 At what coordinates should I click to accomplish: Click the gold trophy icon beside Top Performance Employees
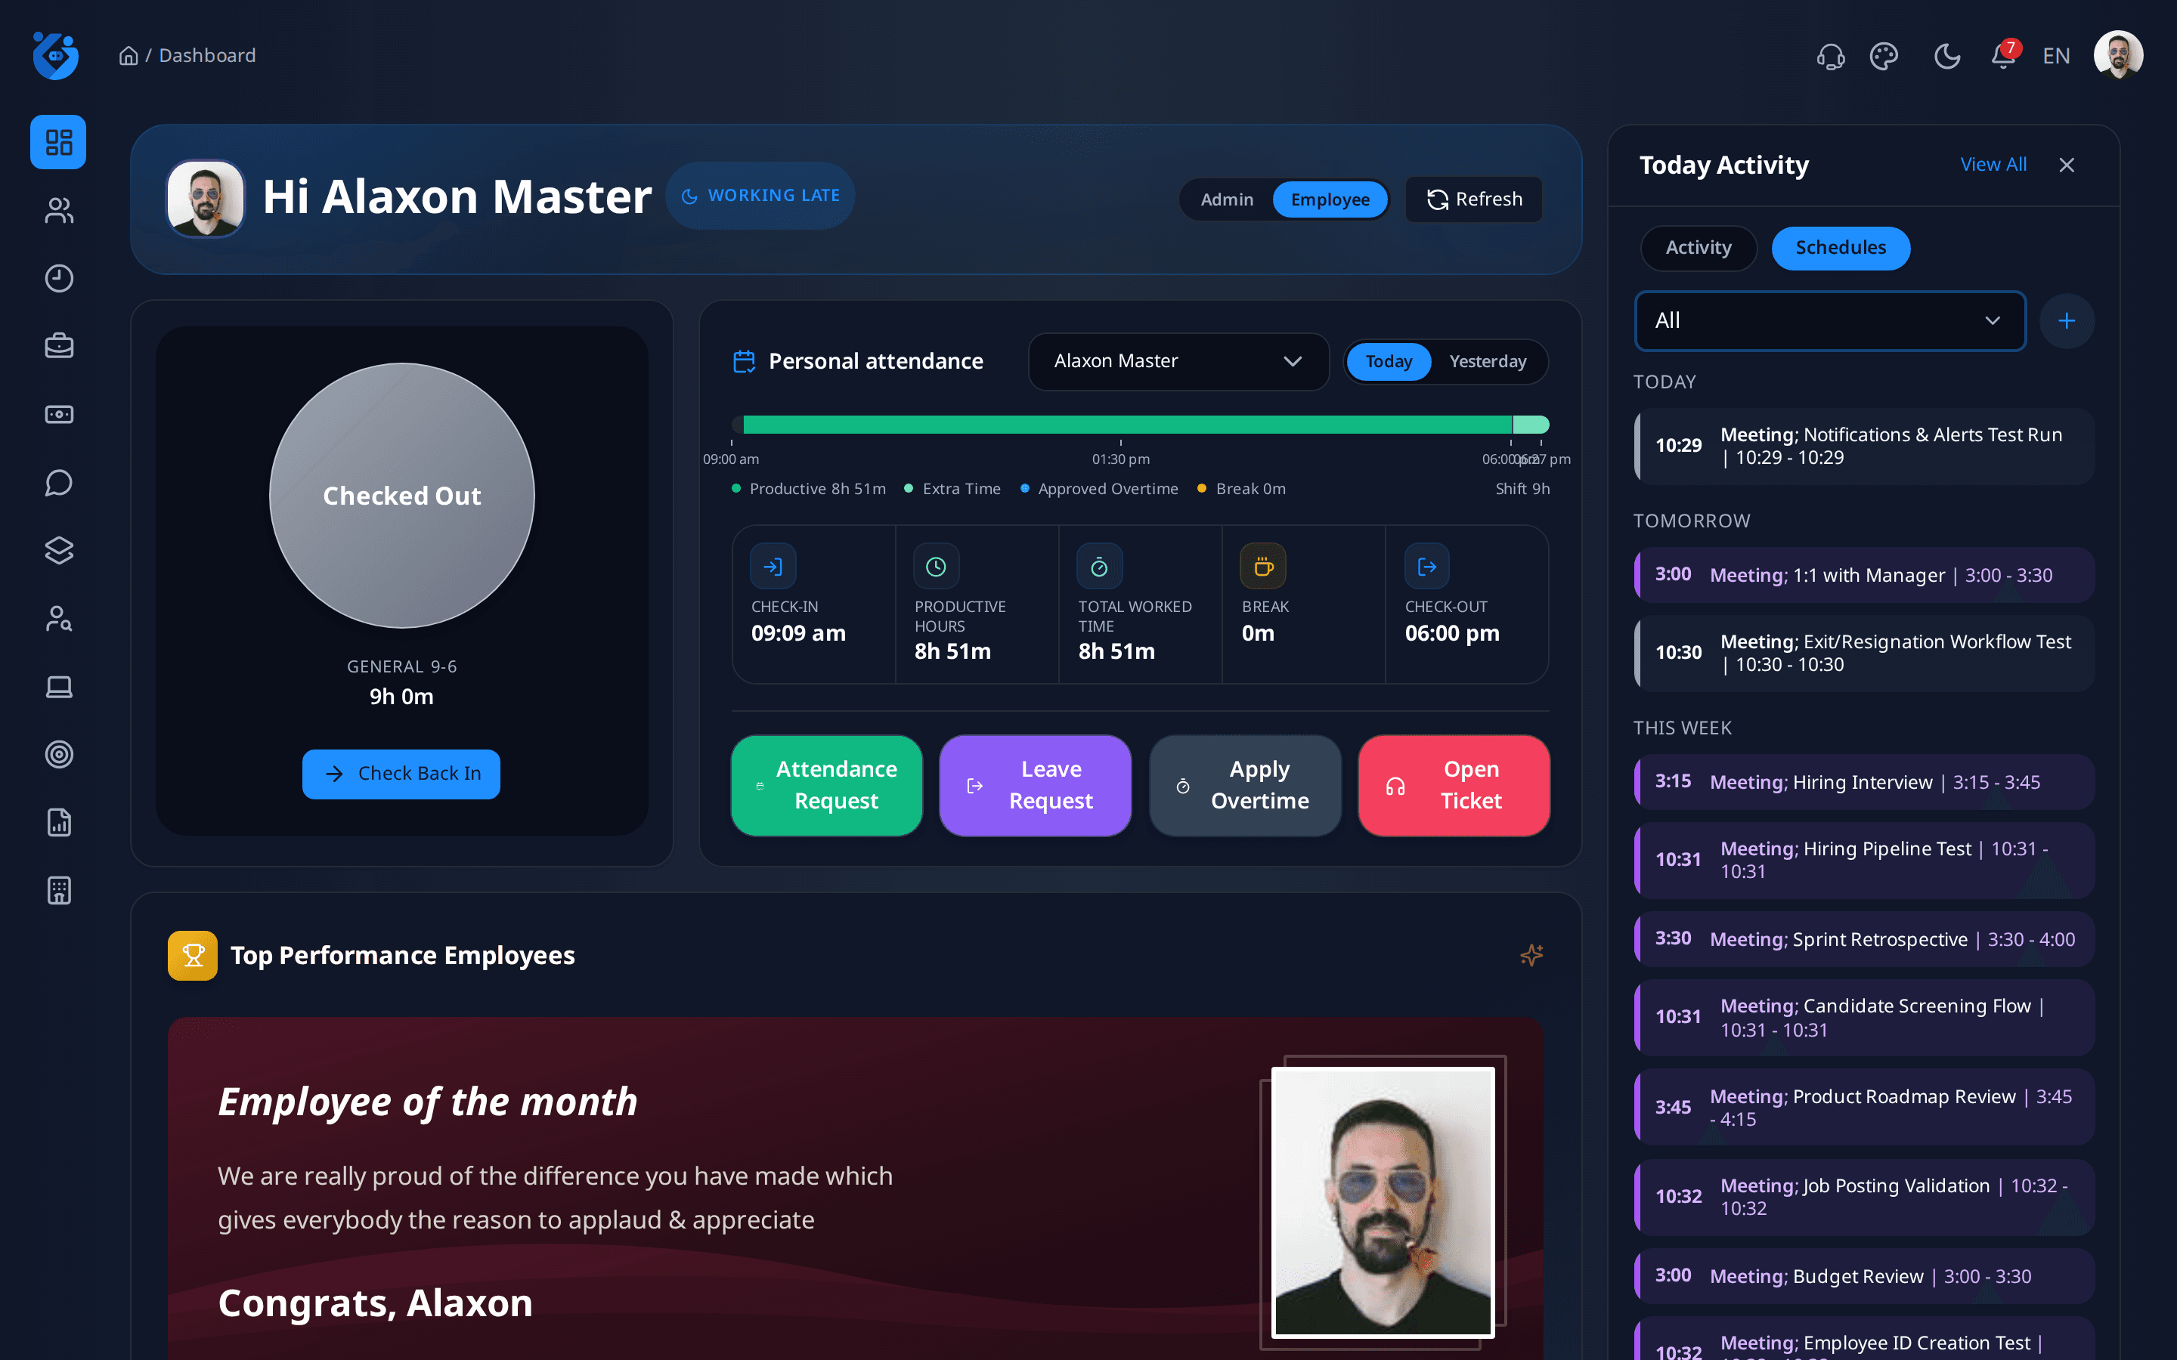click(193, 955)
